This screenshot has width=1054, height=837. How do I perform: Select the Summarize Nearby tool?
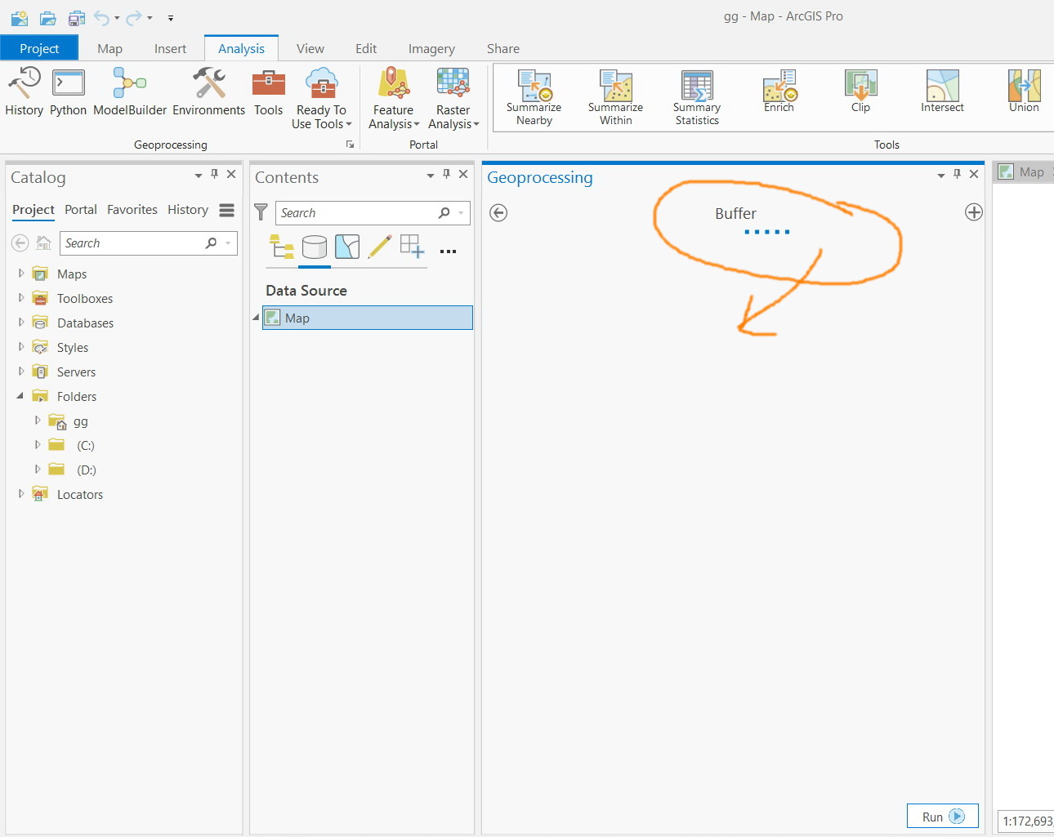pyautogui.click(x=534, y=97)
